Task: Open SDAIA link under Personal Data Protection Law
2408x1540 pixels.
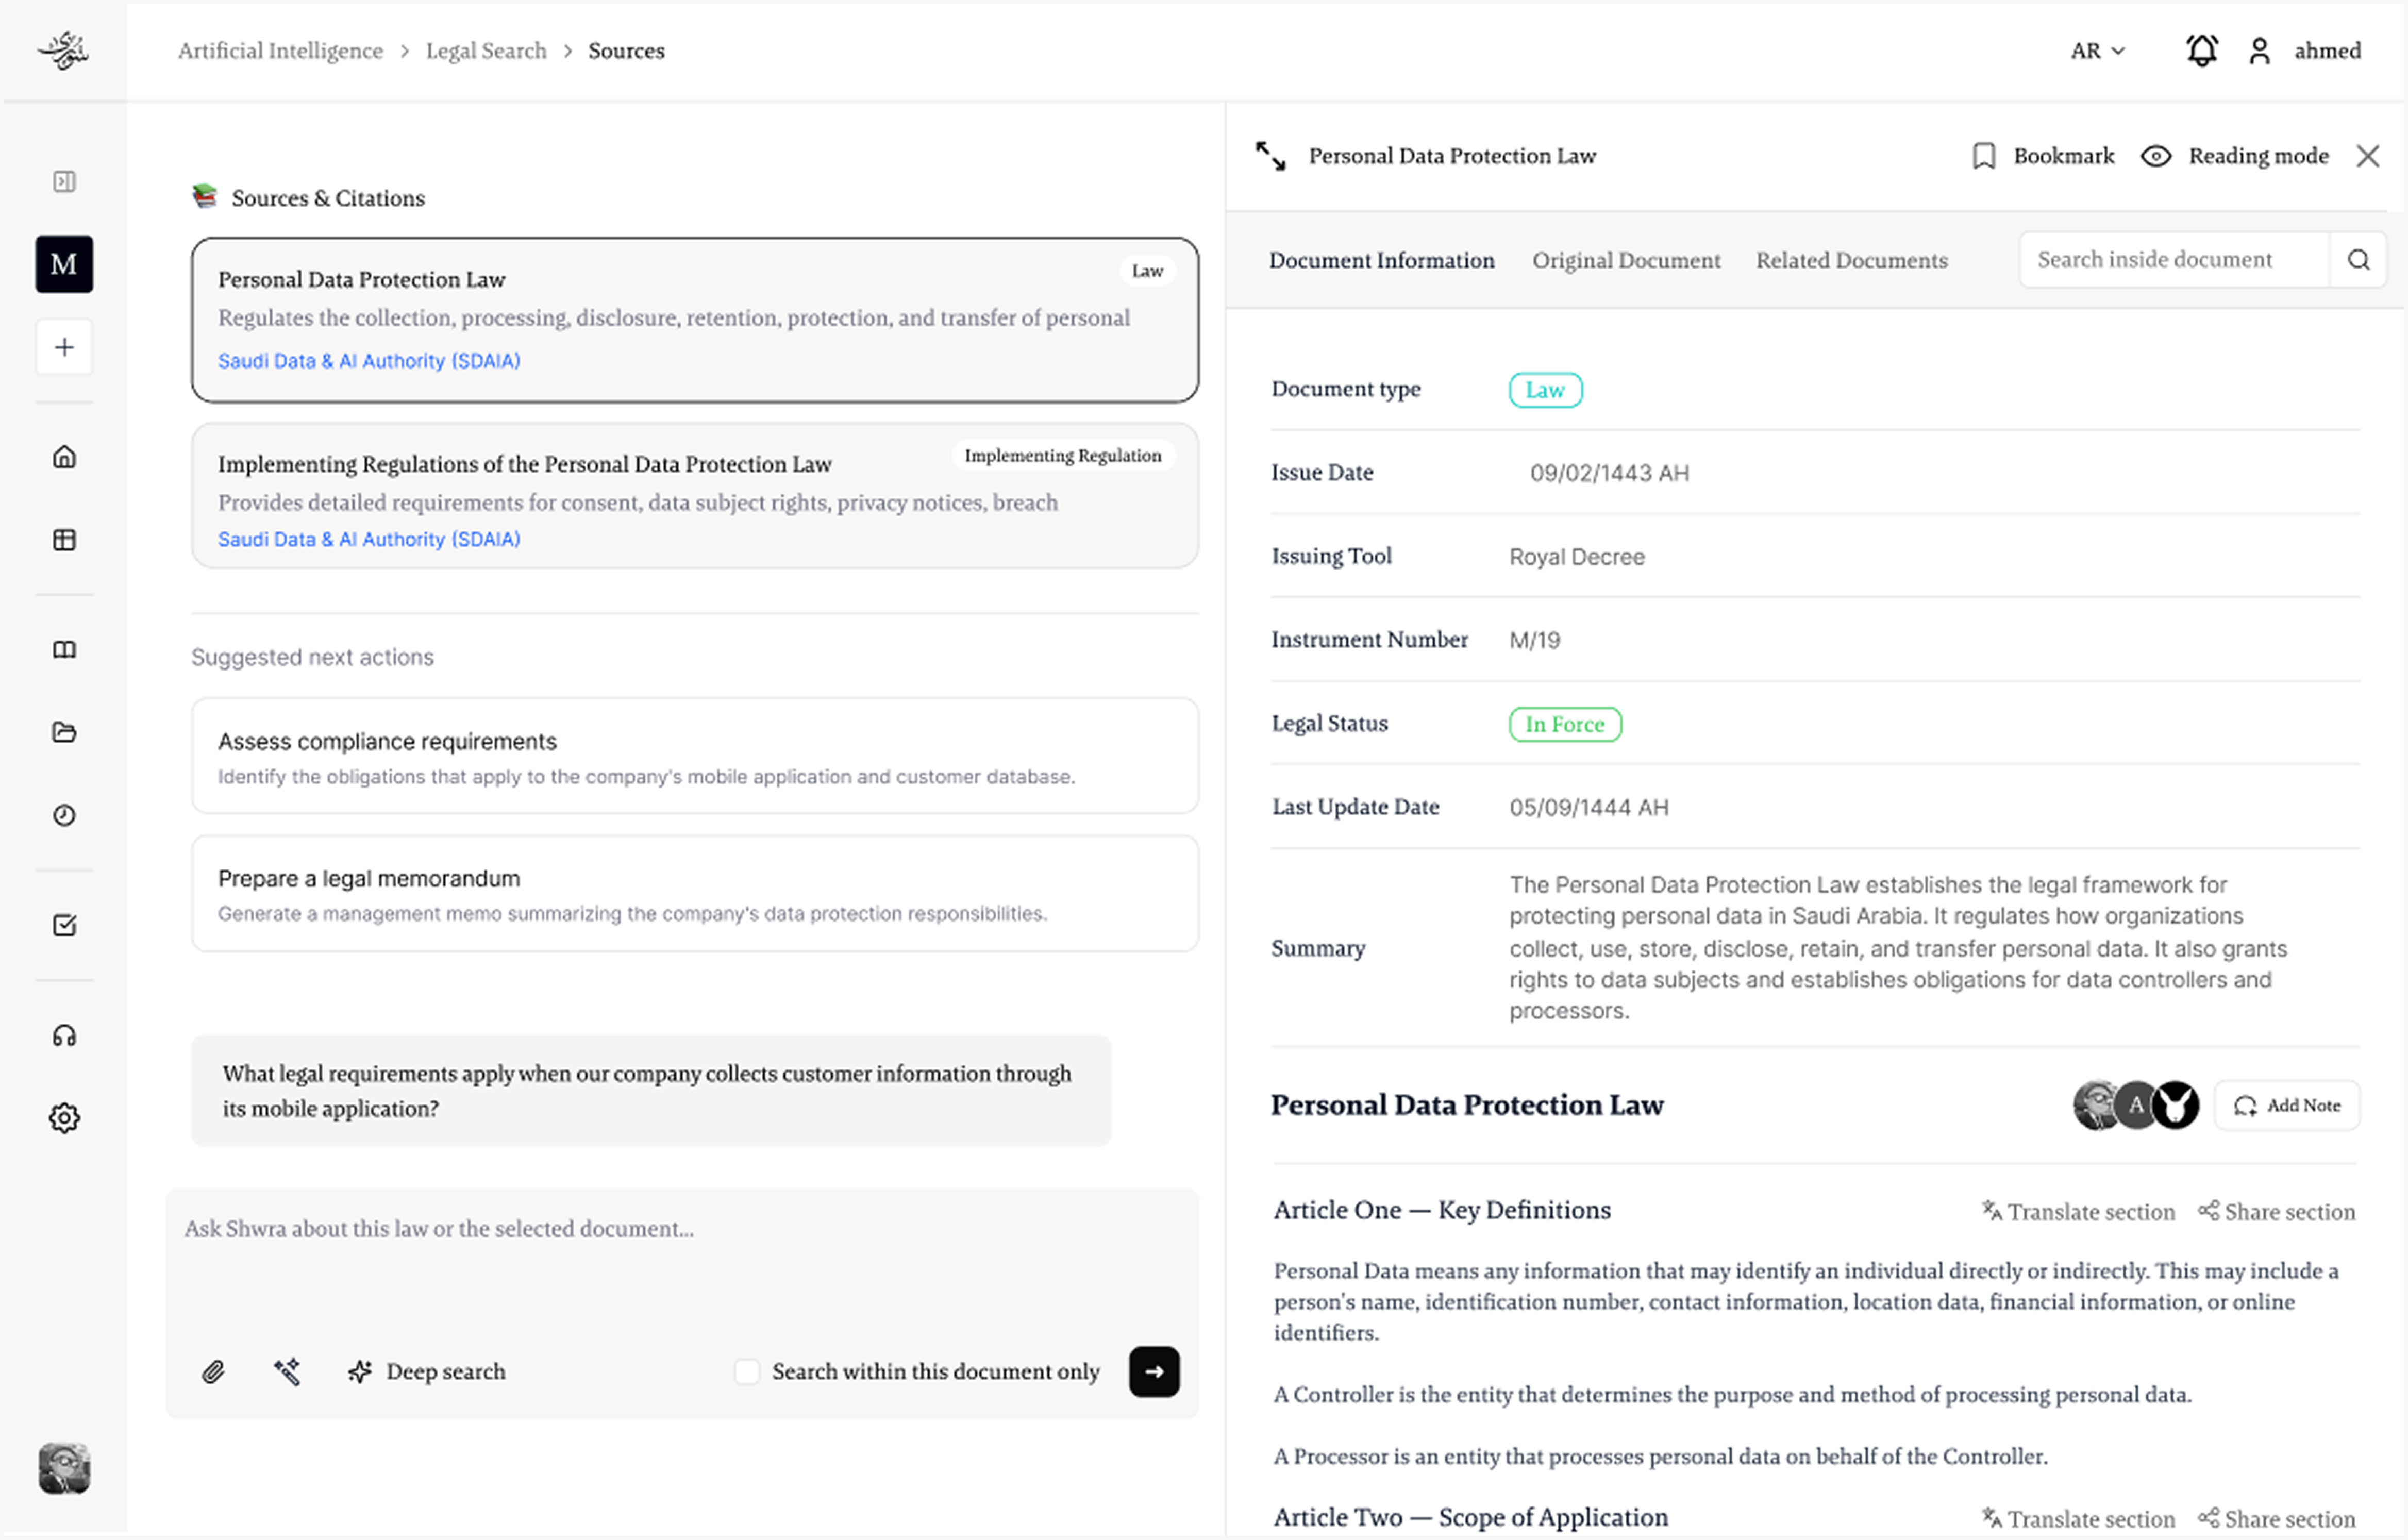Action: point(369,361)
